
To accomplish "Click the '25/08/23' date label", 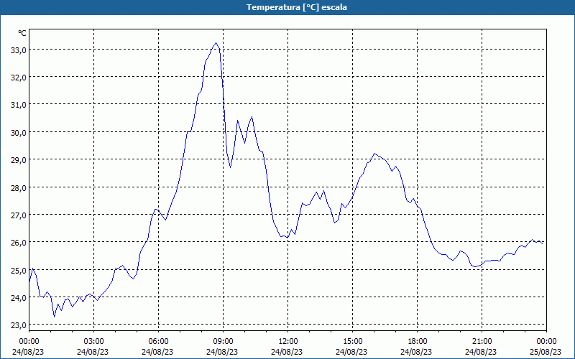I will [546, 352].
